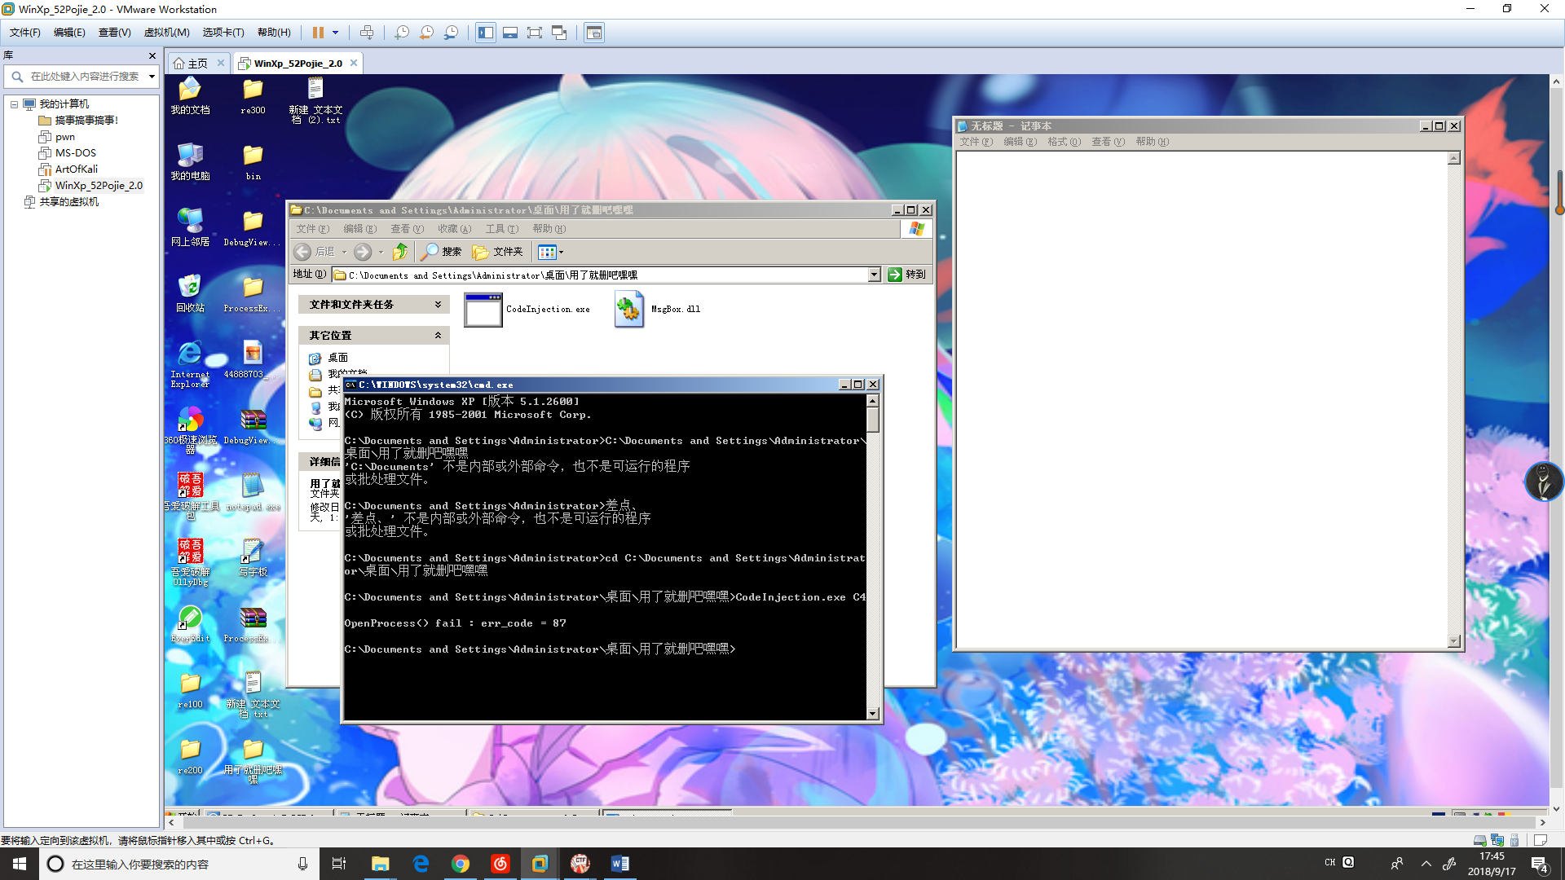The width and height of the screenshot is (1565, 880).
Task: Expand the library search options dropdown
Action: coord(152,77)
